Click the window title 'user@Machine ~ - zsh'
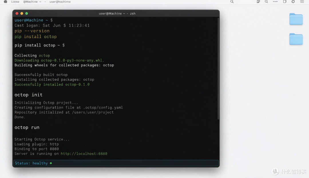 click(x=117, y=13)
